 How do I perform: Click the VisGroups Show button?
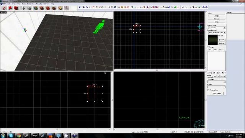pos(209,73)
